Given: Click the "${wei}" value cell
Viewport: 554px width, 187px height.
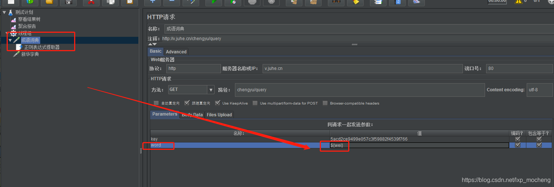Looking at the screenshot, I should tap(419, 145).
